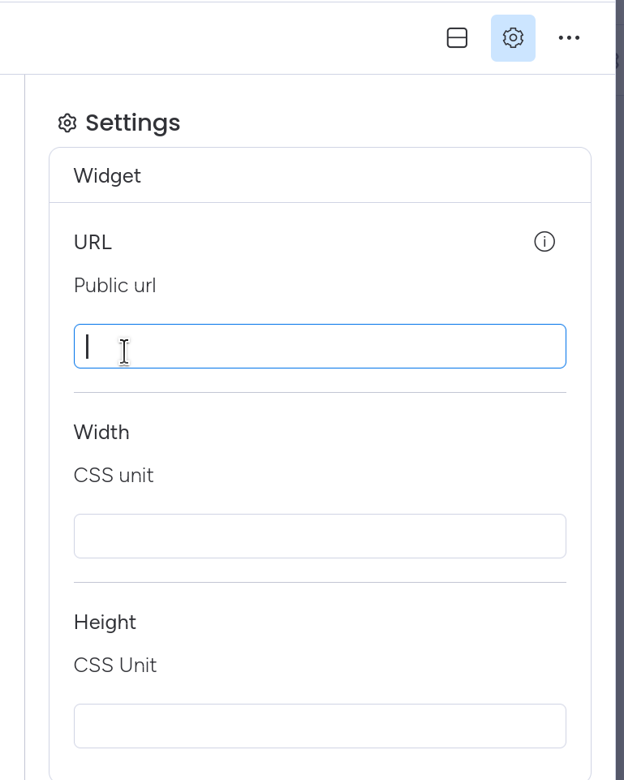Click the divider line below Widget header
Image resolution: width=624 pixels, height=780 pixels.
point(320,202)
